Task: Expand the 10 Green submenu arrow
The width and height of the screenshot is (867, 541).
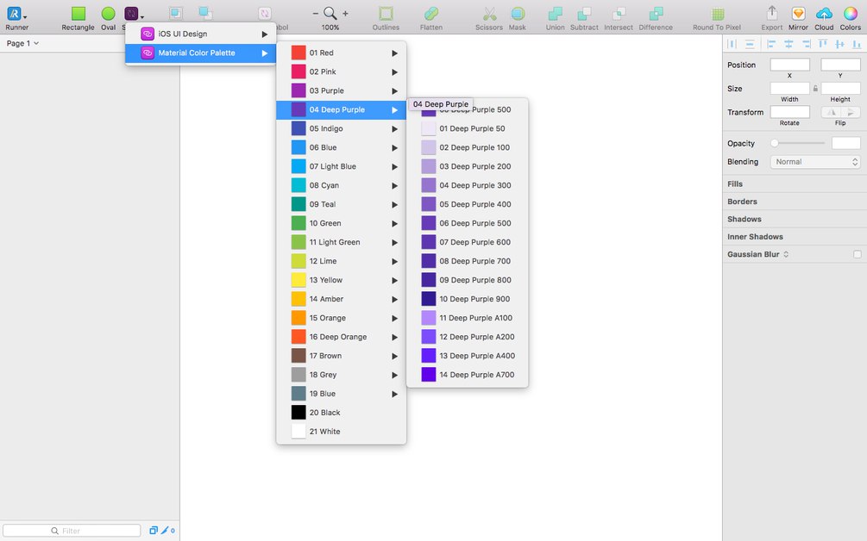Action: point(395,224)
